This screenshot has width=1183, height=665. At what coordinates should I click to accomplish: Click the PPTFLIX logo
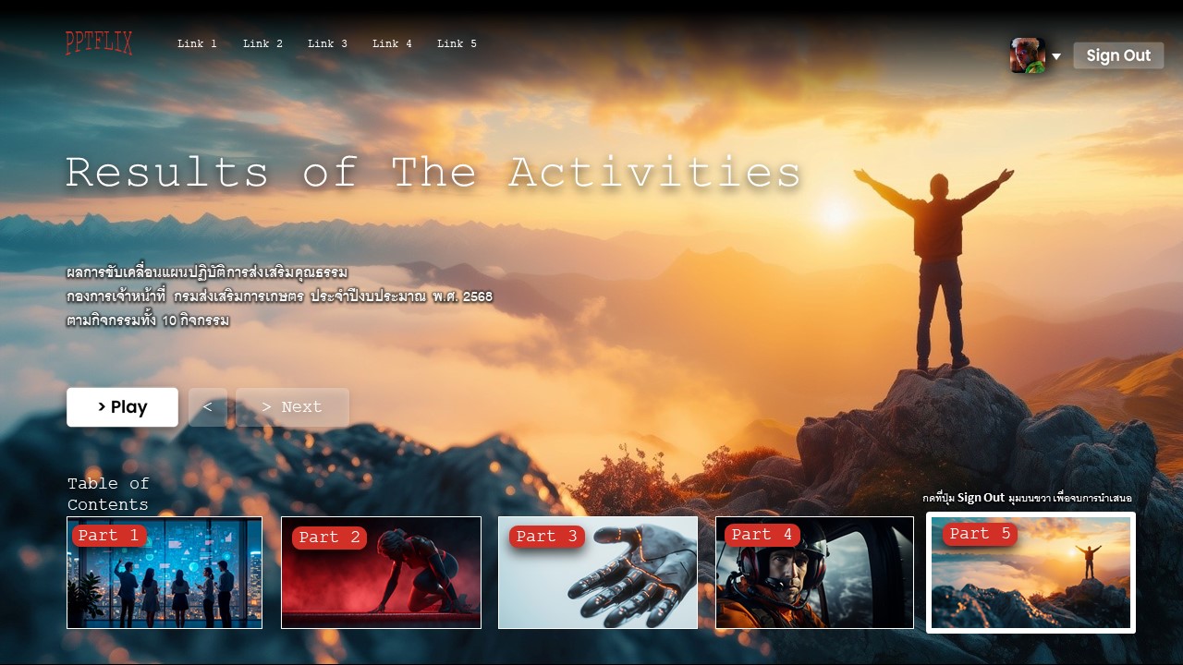(99, 43)
